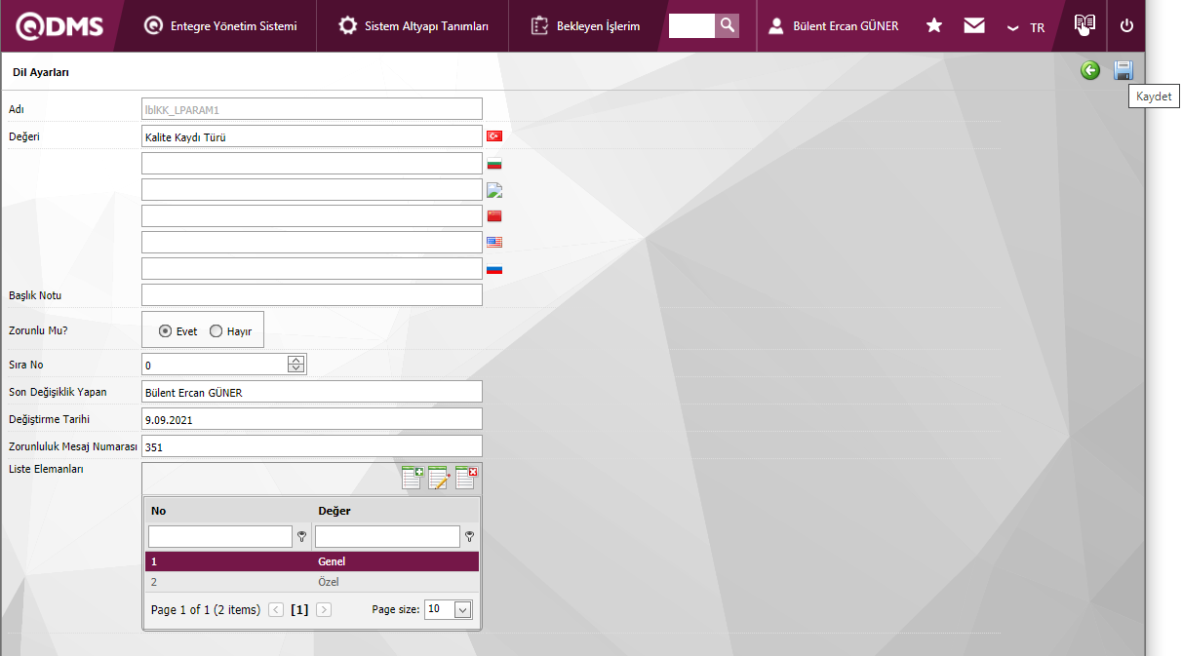Click the Russian value input field
This screenshot has width=1182, height=656.
[x=312, y=268]
